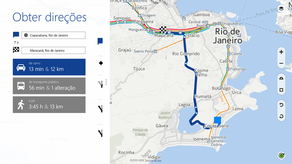The height and width of the screenshot is (164, 292).
Task: Click the Benfica label on the map
Action: pos(139,8)
